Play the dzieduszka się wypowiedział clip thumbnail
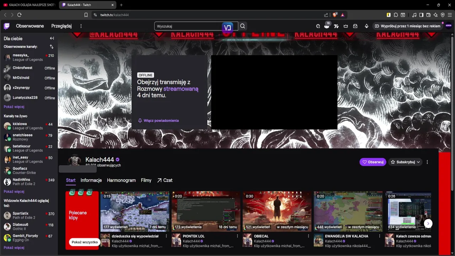 click(135, 212)
